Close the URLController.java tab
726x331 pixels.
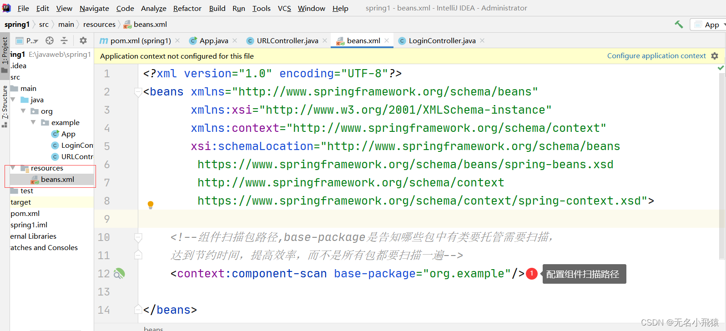click(x=325, y=40)
